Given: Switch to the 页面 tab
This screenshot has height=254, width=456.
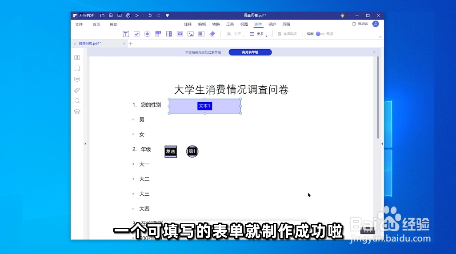Looking at the screenshot, I should (x=286, y=24).
